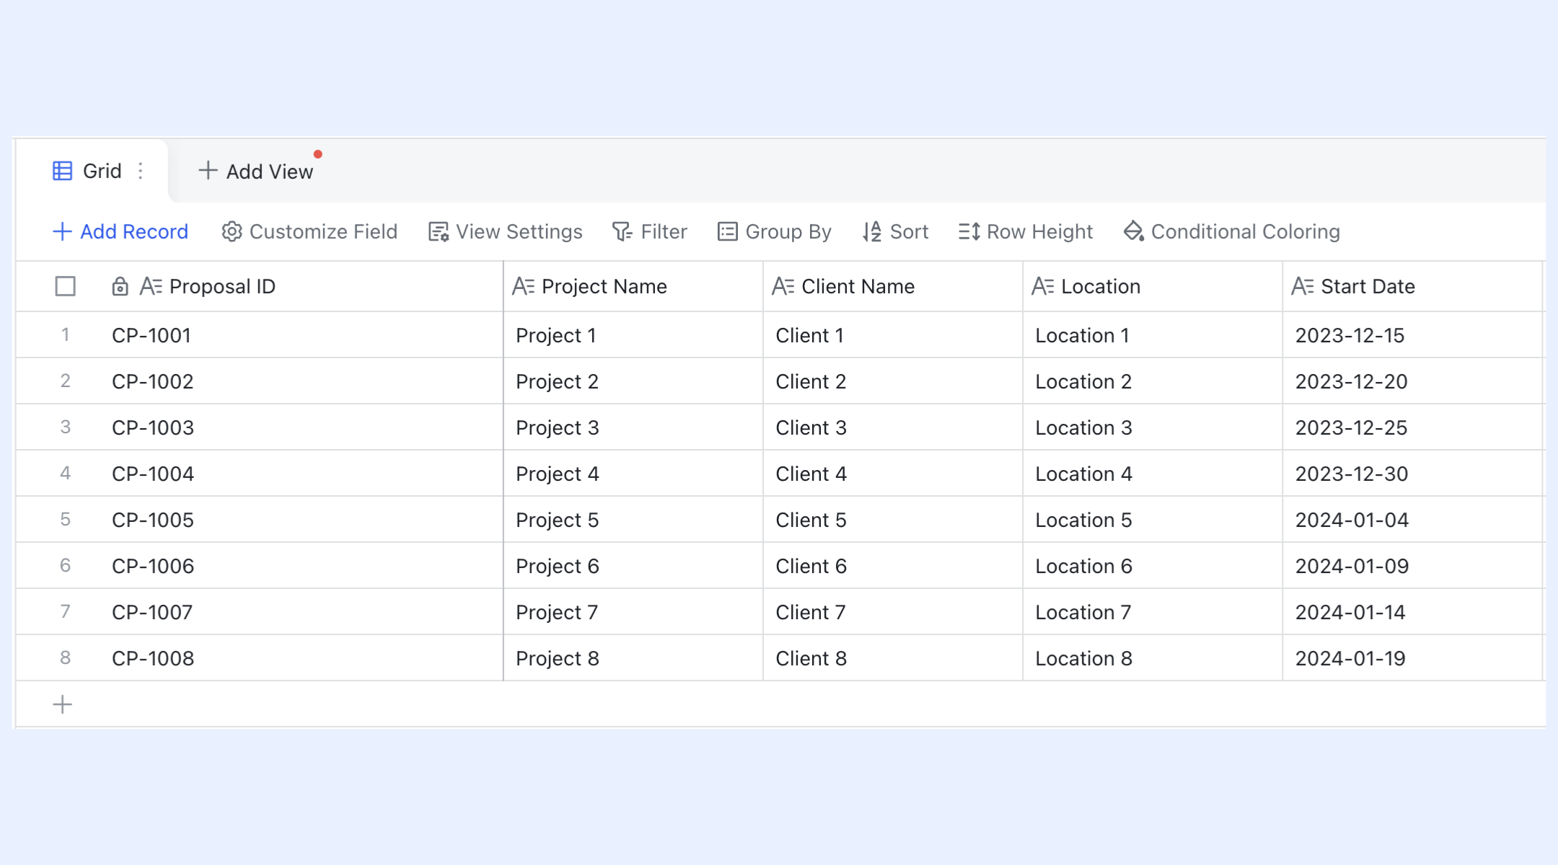Viewport: 1558px width, 865px height.
Task: Open View Settings
Action: pos(506,231)
